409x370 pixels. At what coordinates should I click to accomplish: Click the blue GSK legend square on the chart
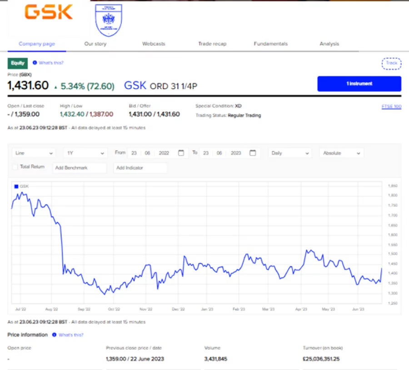pyautogui.click(x=16, y=186)
